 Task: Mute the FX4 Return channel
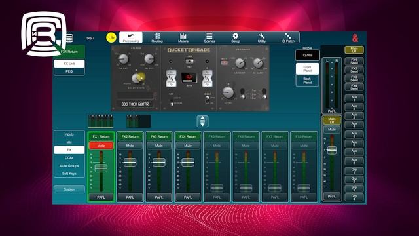click(188, 146)
